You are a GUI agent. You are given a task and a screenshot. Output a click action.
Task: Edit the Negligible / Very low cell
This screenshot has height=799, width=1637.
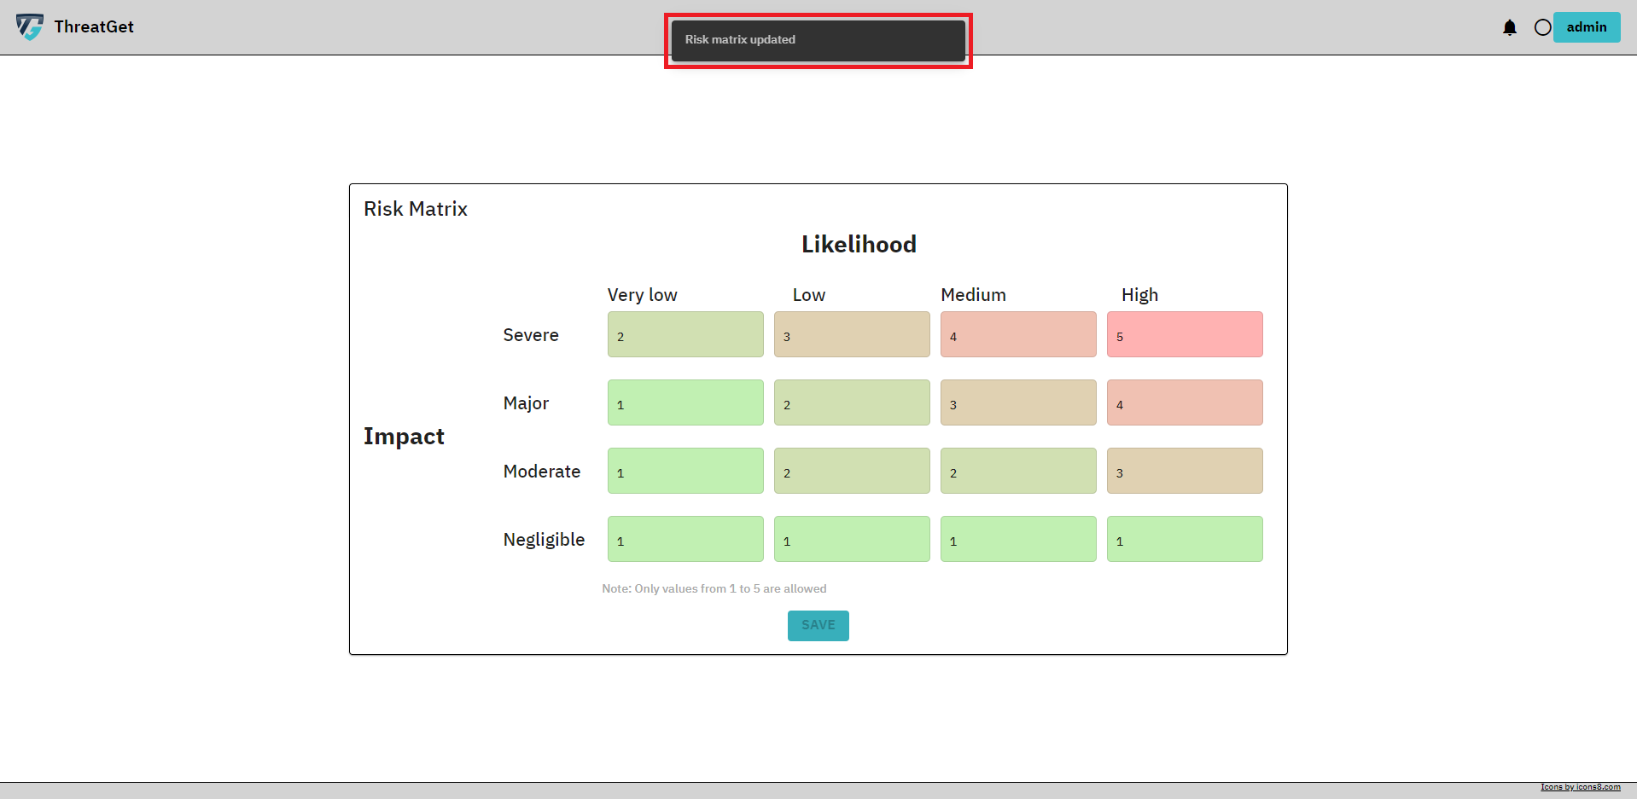pos(685,539)
